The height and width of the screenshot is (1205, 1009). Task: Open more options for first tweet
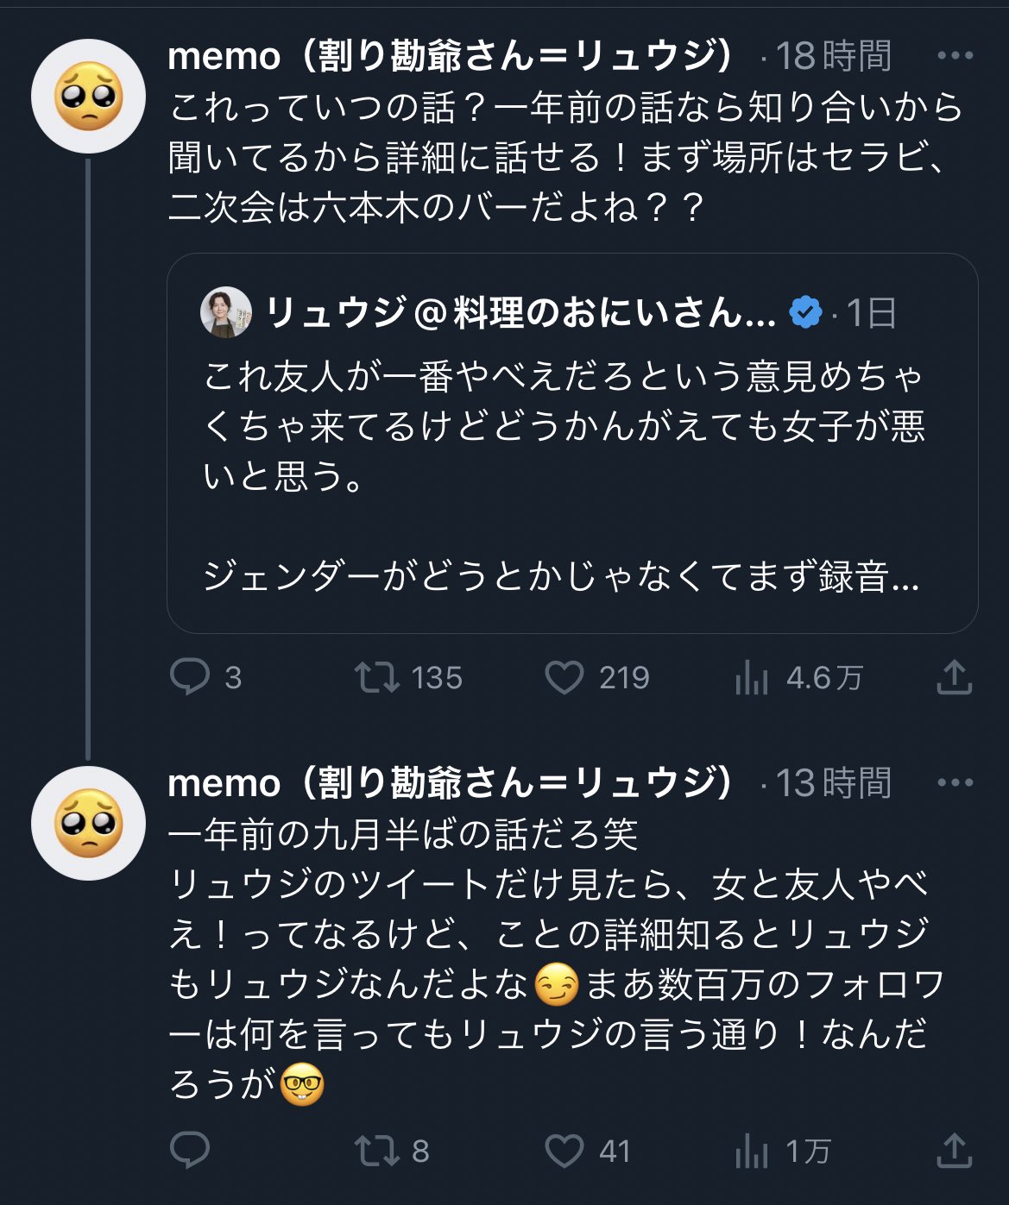[x=955, y=56]
